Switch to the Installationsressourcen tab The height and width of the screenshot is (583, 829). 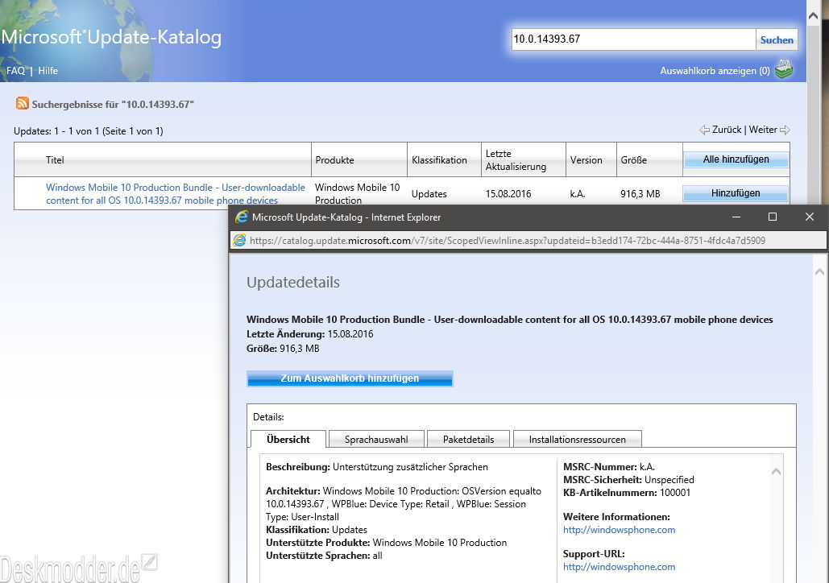click(x=578, y=439)
